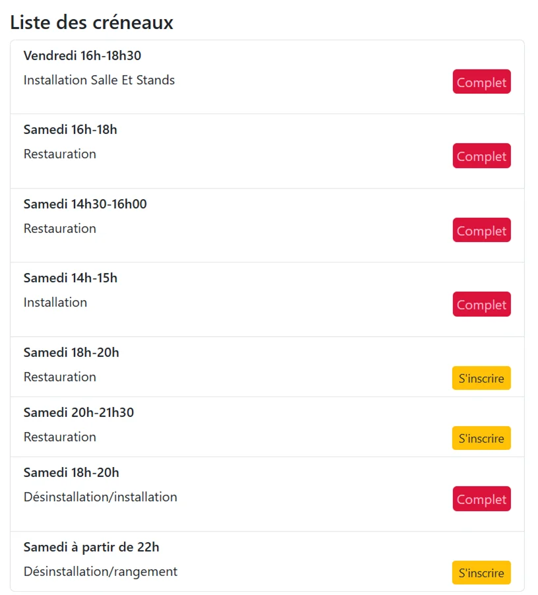Click Complet button beside Désinstallation/installation slot
This screenshot has width=538, height=595.
coord(481,499)
